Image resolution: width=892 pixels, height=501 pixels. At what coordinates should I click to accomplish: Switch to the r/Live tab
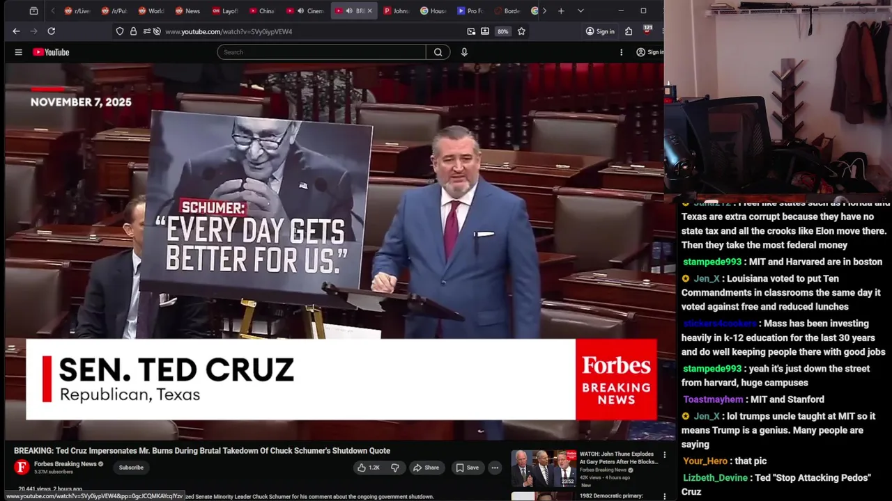pos(77,11)
